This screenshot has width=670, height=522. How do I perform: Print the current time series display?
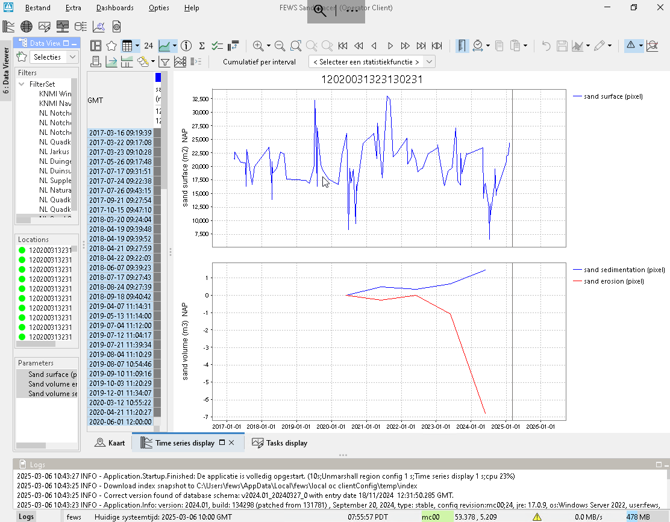click(x=95, y=61)
